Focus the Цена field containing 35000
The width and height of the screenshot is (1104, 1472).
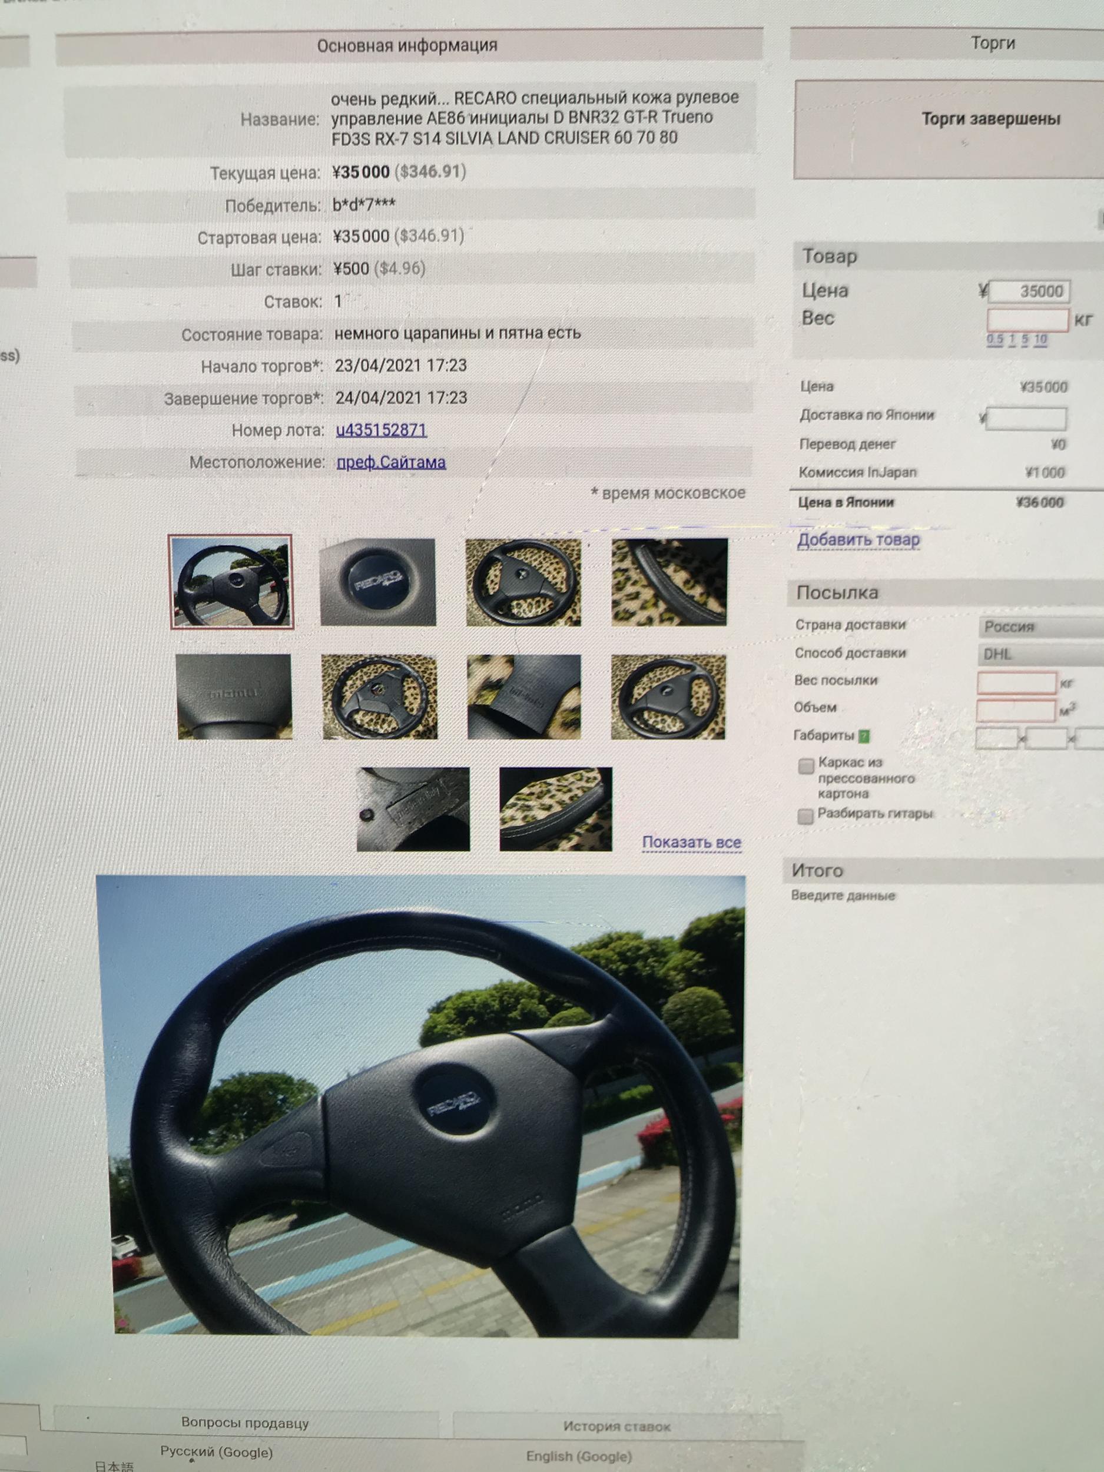(x=1029, y=291)
